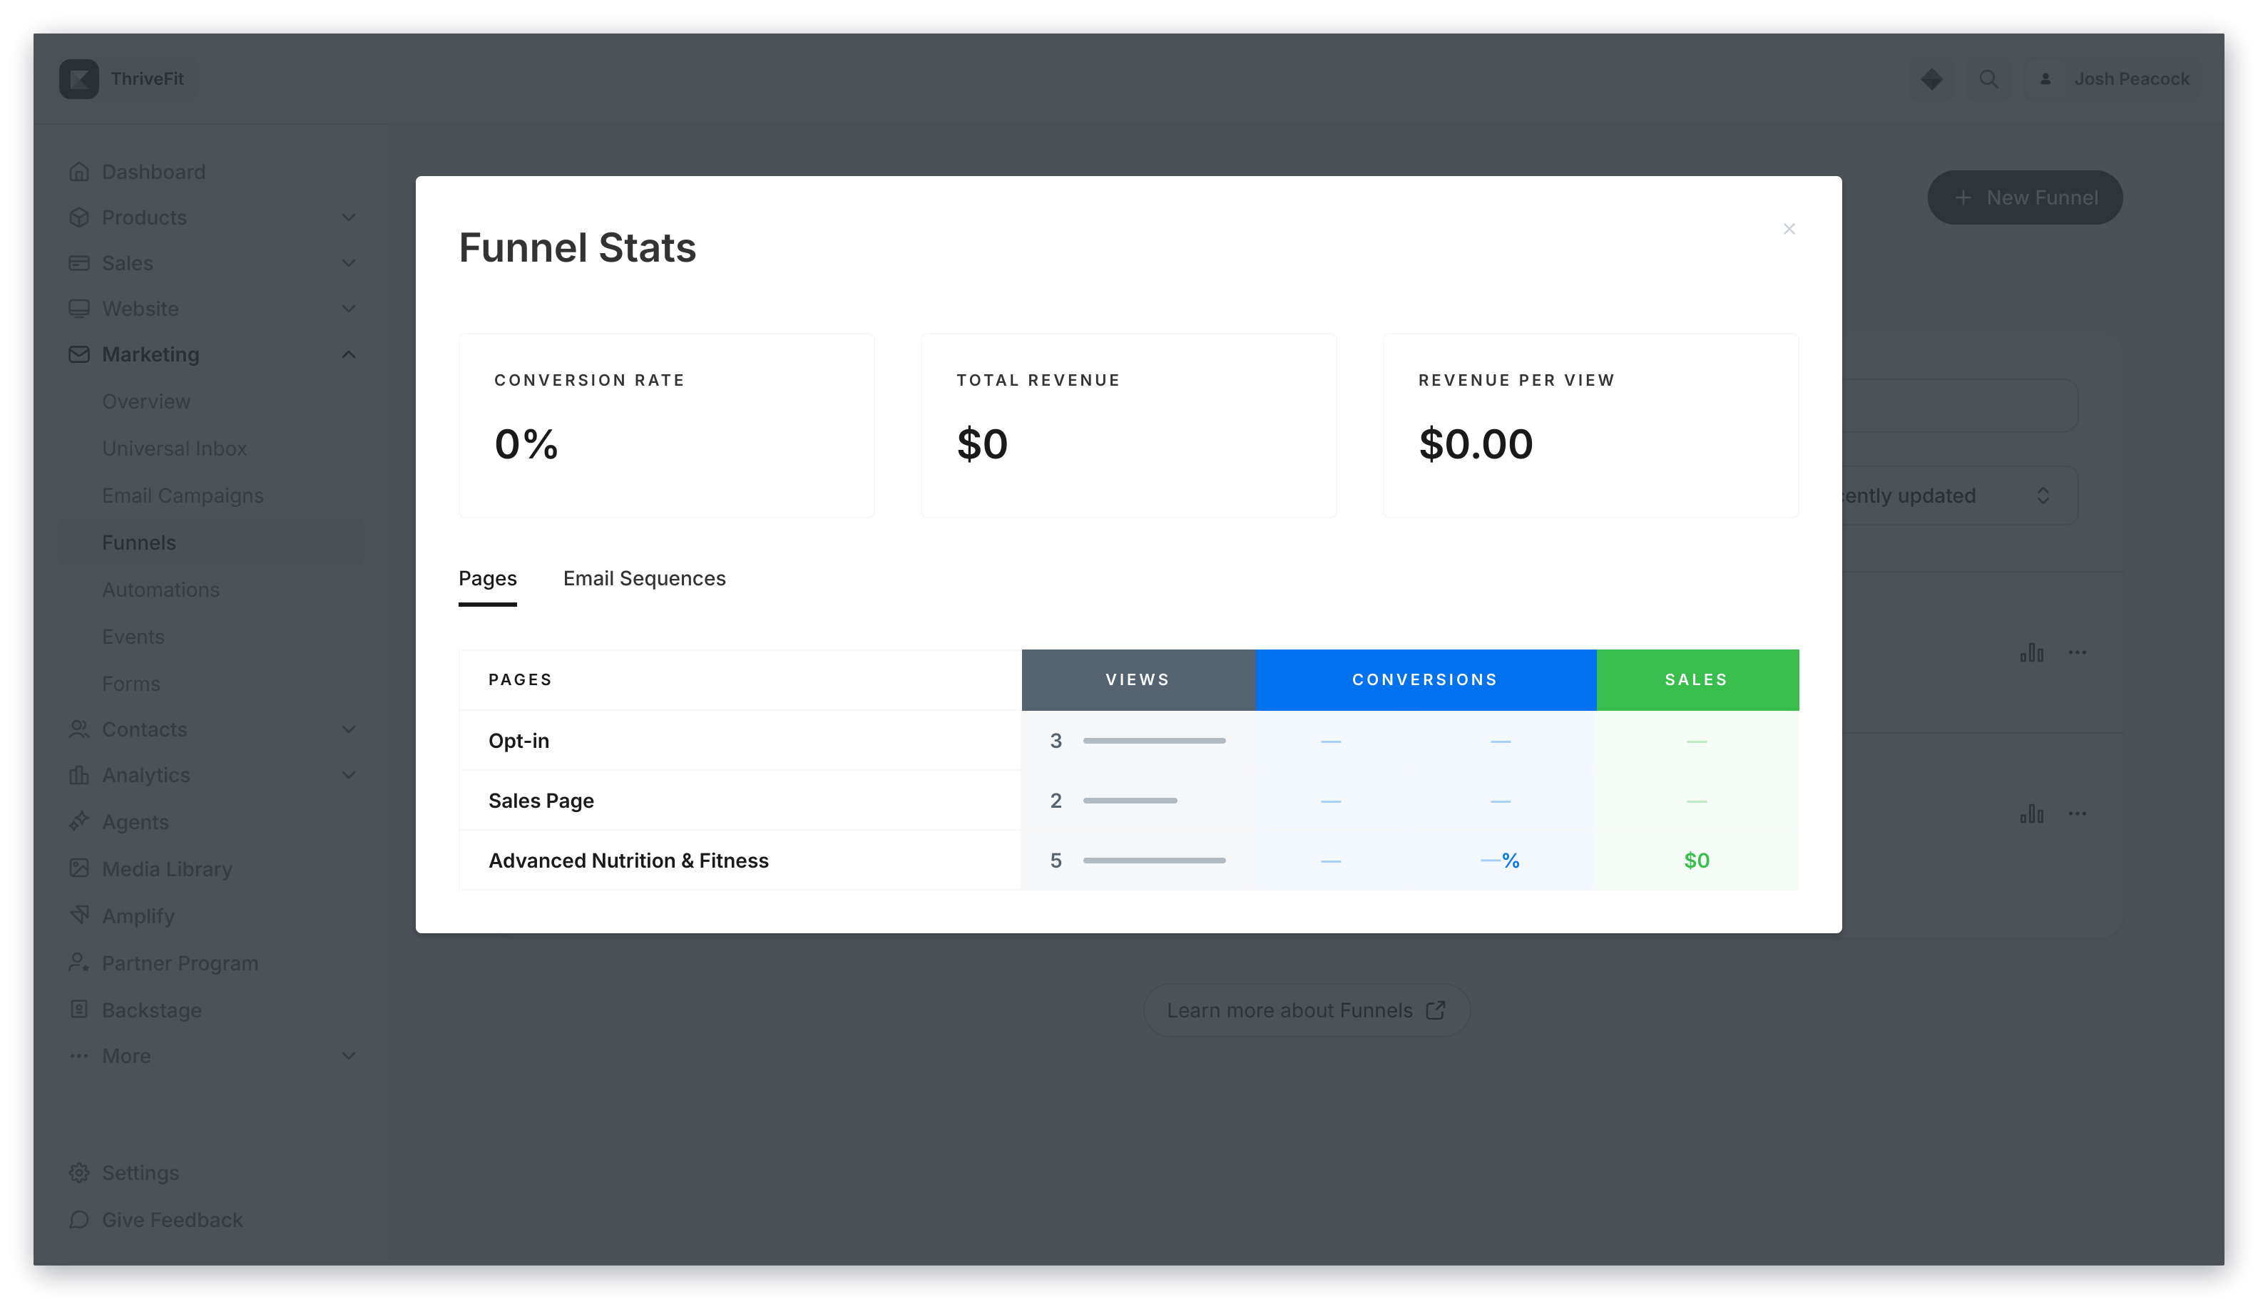The image size is (2258, 1299).
Task: Click the Opt-in page row name
Action: (518, 741)
